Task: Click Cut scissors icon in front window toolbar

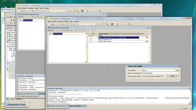Action: pos(57,24)
